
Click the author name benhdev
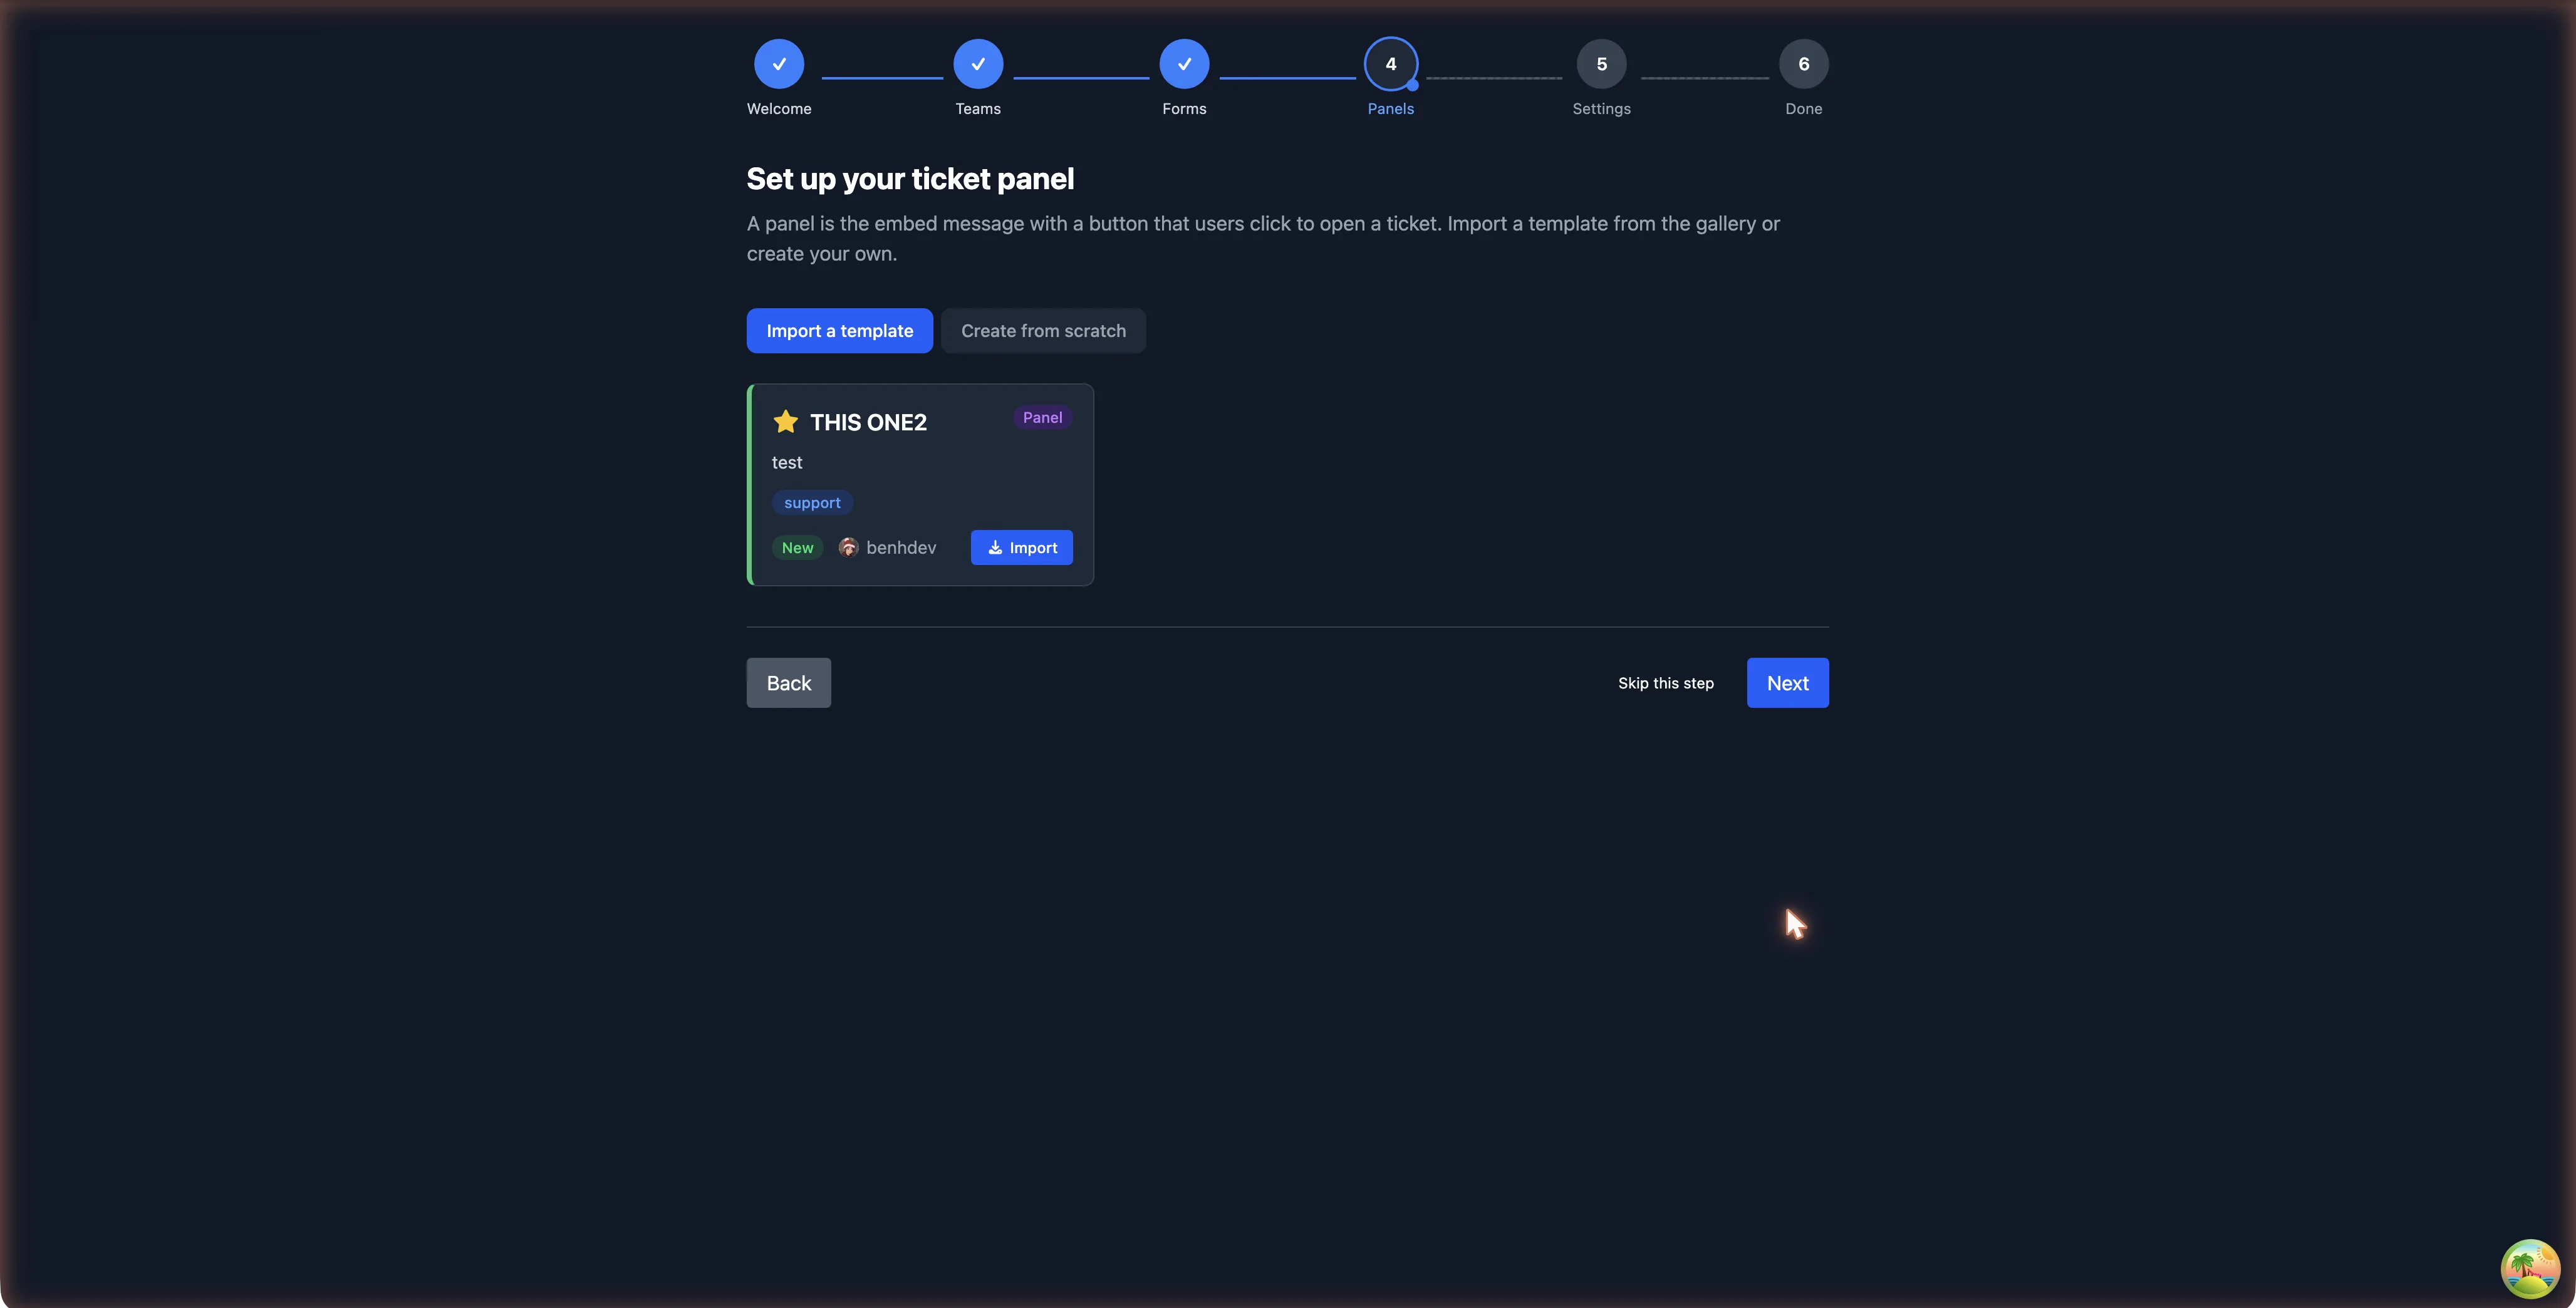coord(900,548)
